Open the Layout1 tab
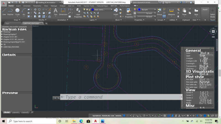Image resolution: width=221 pixels, height=124 pixels. coord(16,112)
